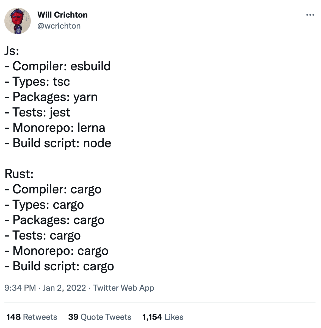Click the 'Compiler: esbuild' line
This screenshot has width=321, height=328.
click(x=57, y=66)
